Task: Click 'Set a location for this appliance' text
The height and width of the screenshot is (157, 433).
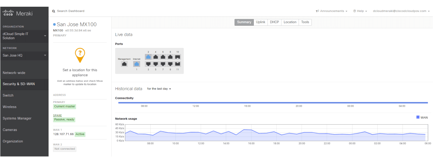Action: (80, 73)
